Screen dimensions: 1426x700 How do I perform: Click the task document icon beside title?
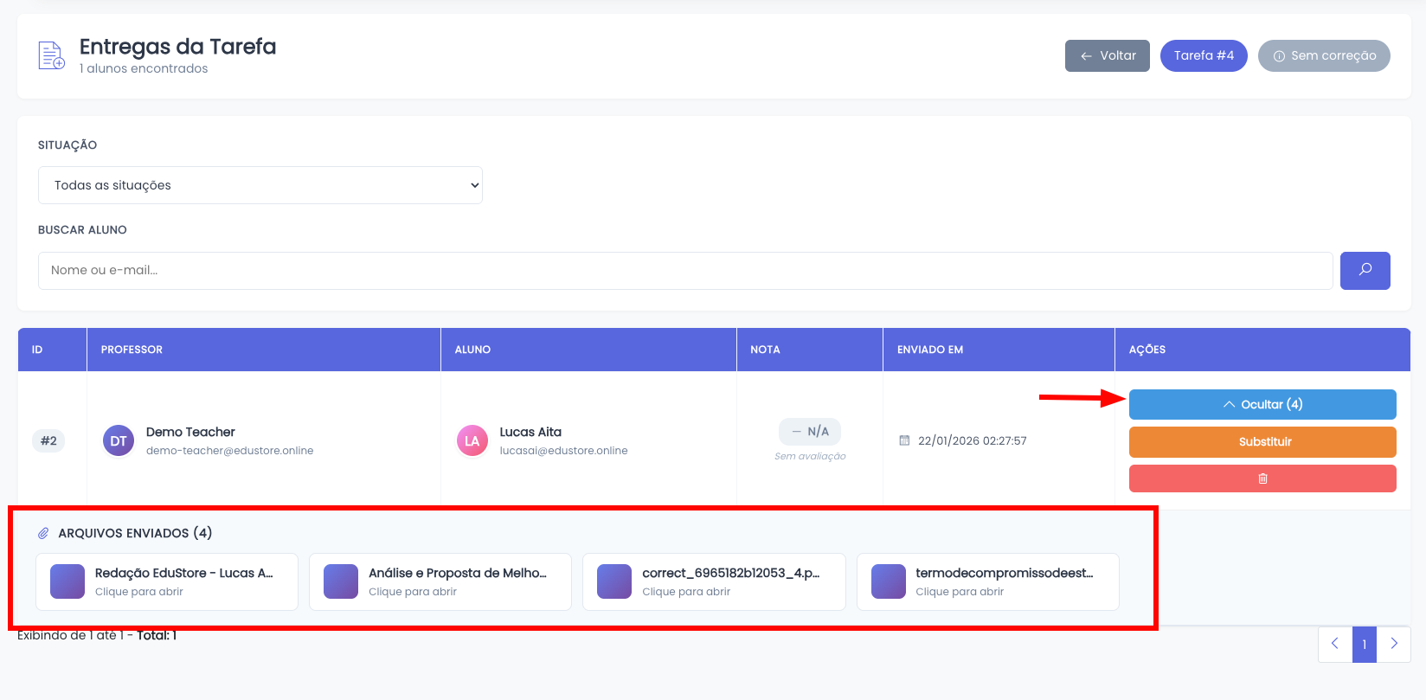tap(51, 55)
